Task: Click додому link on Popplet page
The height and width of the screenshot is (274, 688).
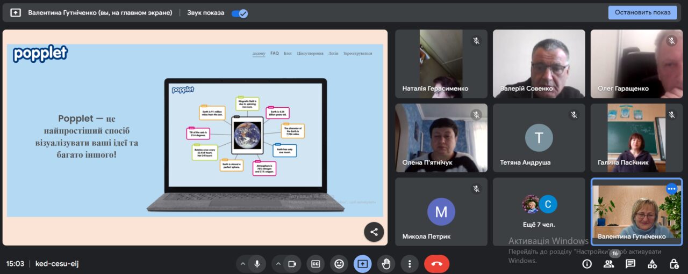Action: [259, 54]
